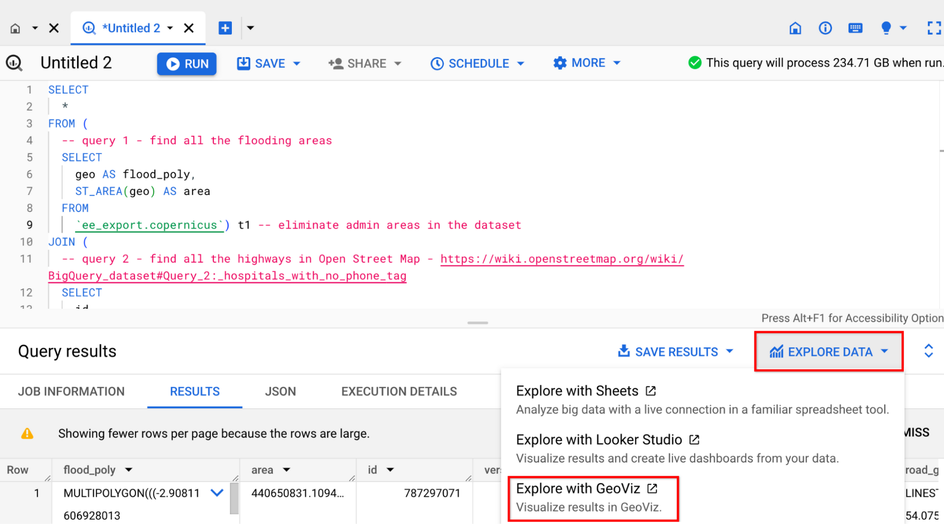Open the MORE settings menu
The width and height of the screenshot is (944, 524).
tap(580, 63)
